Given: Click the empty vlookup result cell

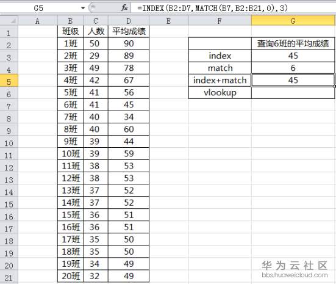Looking at the screenshot, I should 293,93.
